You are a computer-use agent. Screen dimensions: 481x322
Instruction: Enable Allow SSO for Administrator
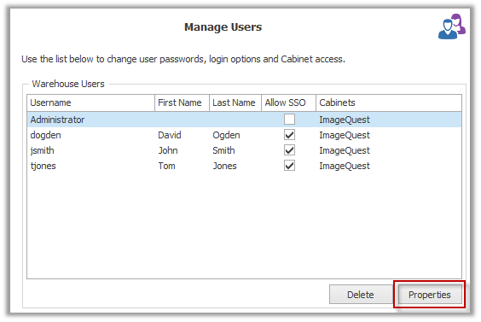289,120
